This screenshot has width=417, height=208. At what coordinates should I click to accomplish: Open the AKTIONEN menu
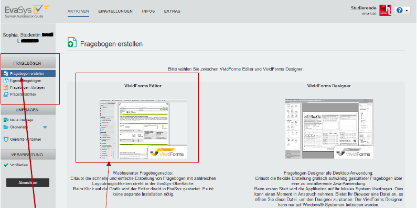pos(78,11)
